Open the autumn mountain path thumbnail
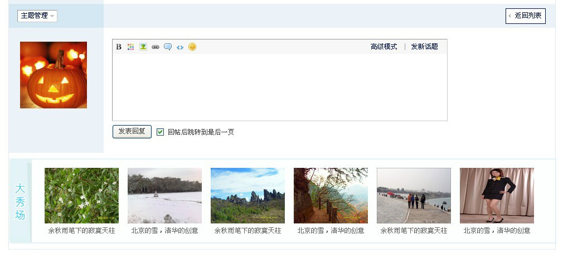The image size is (568, 259). point(331,196)
